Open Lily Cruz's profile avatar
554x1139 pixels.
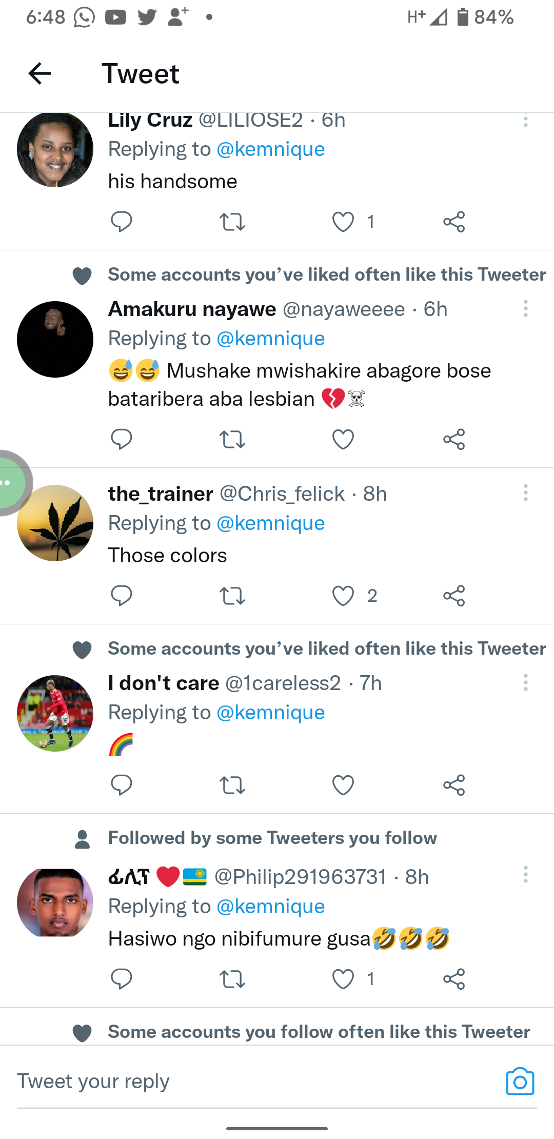click(x=55, y=149)
